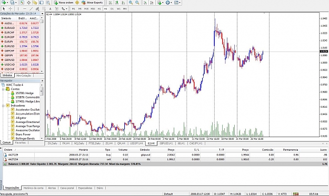This screenshot has width=329, height=196.
Task: Select the Cursor arrow tool
Action: click(x=4, y=8)
